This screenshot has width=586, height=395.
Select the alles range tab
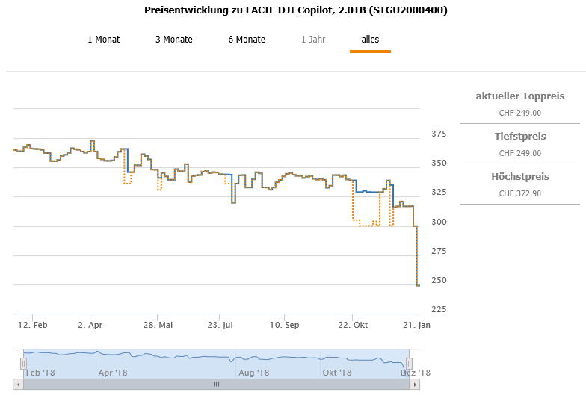tap(370, 40)
